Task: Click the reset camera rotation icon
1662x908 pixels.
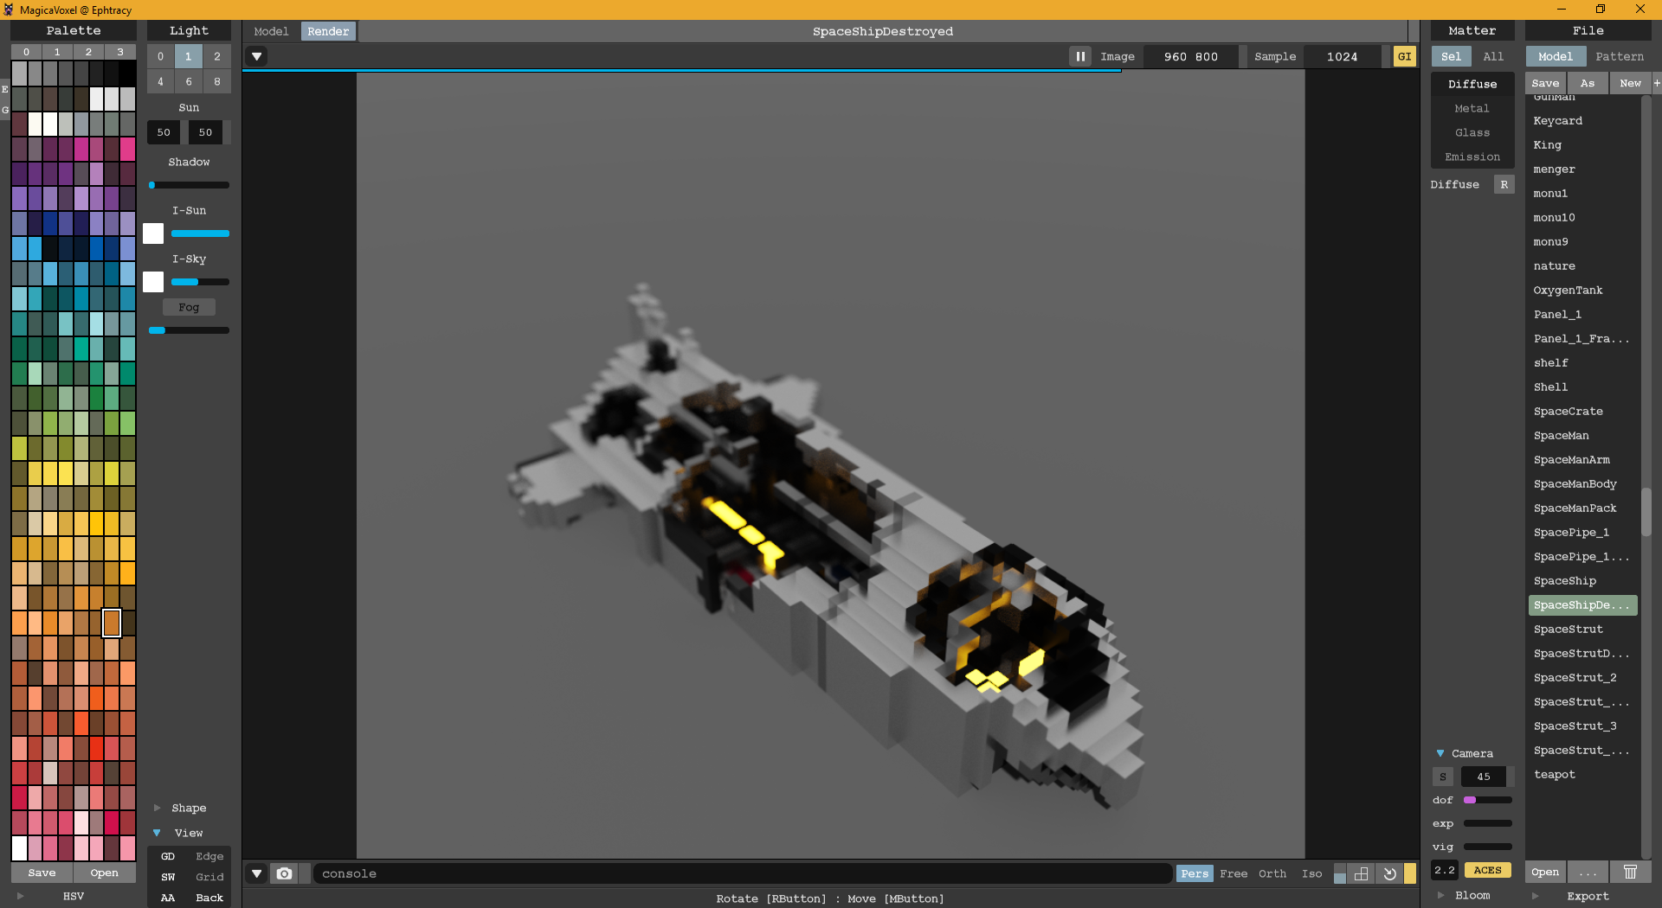Action: [1389, 873]
